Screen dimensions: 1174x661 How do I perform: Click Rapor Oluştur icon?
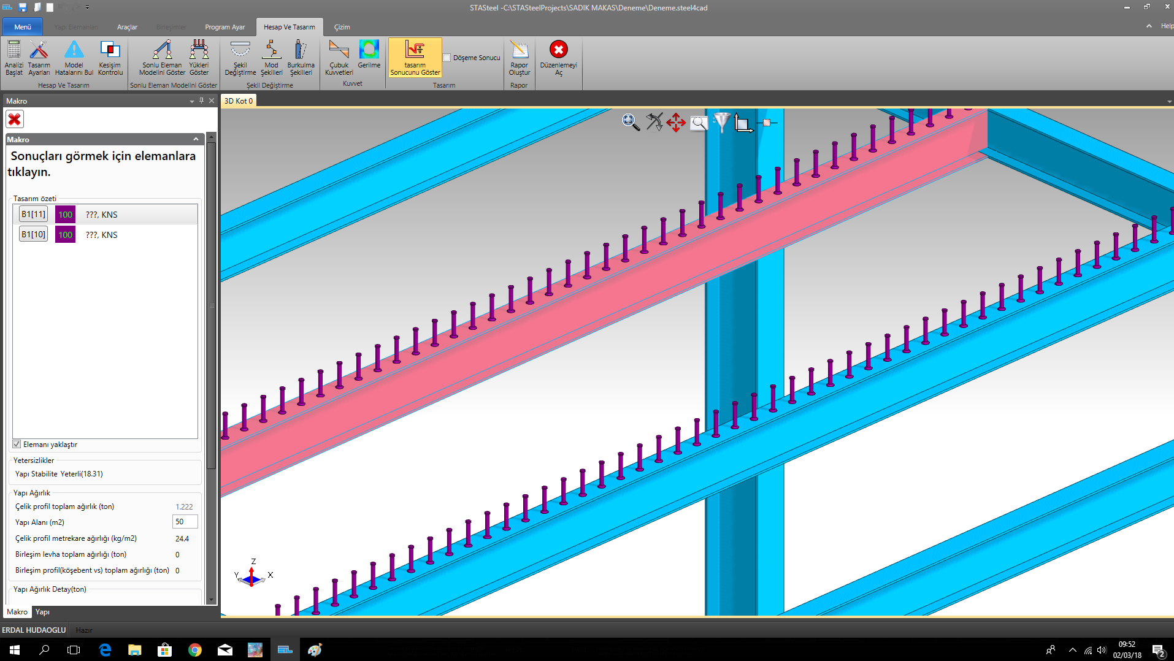click(519, 57)
